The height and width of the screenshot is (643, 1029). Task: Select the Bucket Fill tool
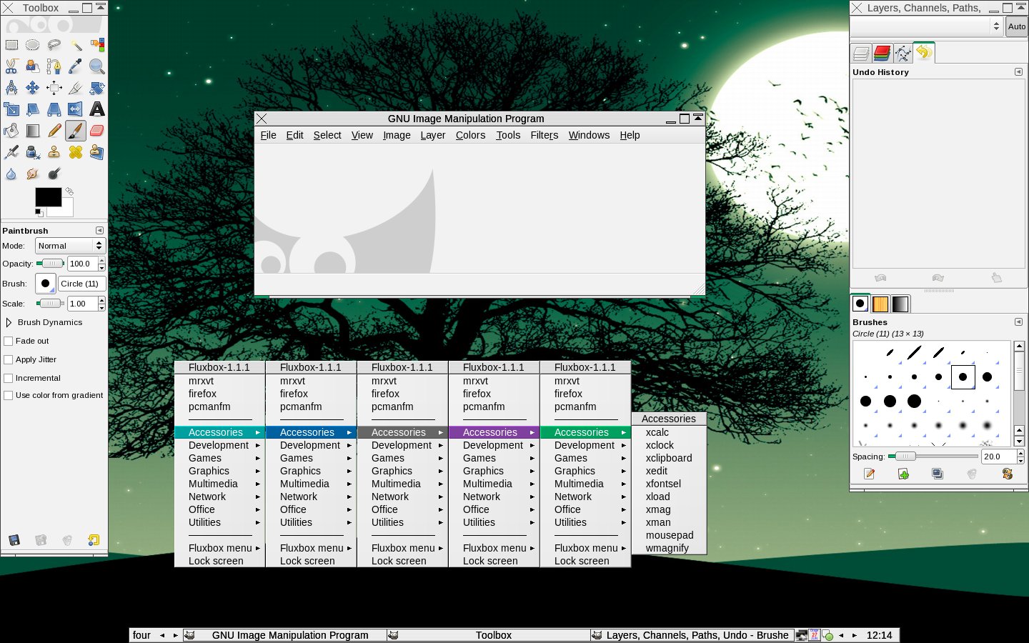click(11, 131)
